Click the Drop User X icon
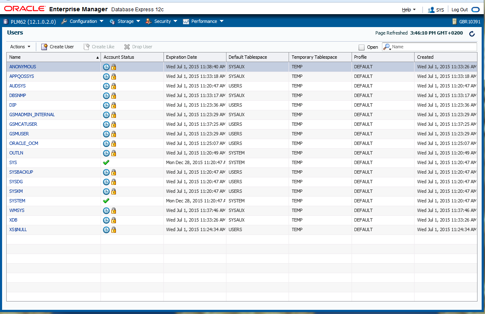 pyautogui.click(x=127, y=47)
